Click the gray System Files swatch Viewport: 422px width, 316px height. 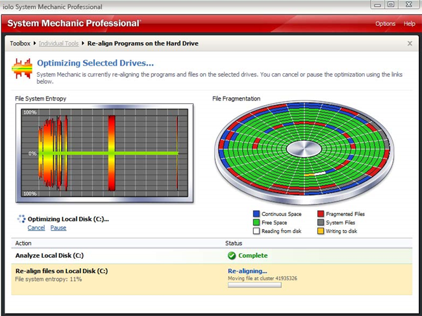pyautogui.click(x=321, y=223)
